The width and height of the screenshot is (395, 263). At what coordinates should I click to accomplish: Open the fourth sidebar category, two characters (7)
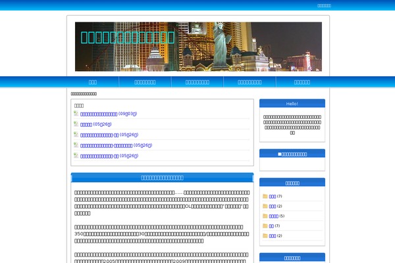(x=271, y=226)
